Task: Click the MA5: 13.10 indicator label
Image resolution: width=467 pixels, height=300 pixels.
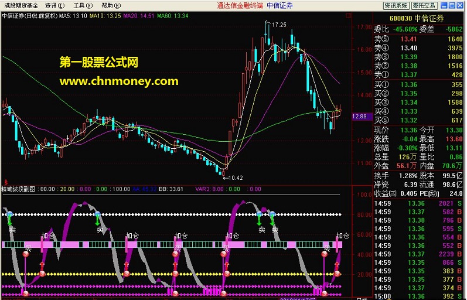Action: 73,16
